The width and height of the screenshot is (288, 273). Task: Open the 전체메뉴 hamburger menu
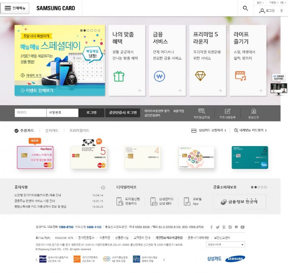(x=14, y=8)
